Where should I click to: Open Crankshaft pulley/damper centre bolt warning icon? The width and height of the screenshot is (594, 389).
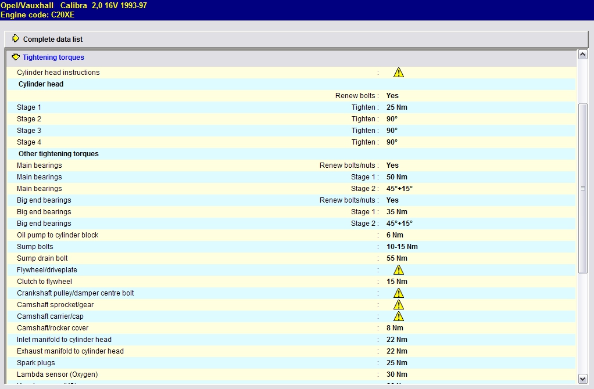click(x=399, y=293)
